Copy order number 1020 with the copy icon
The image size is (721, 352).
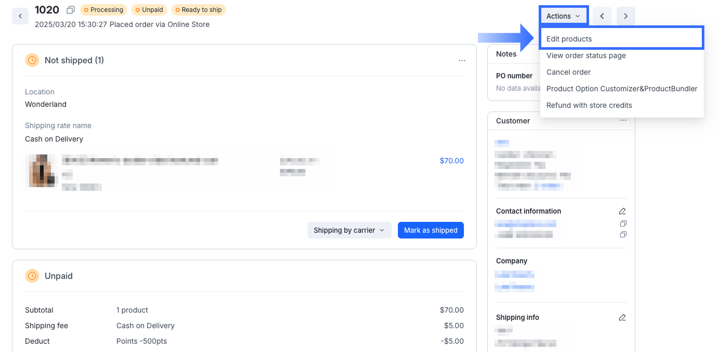[71, 10]
